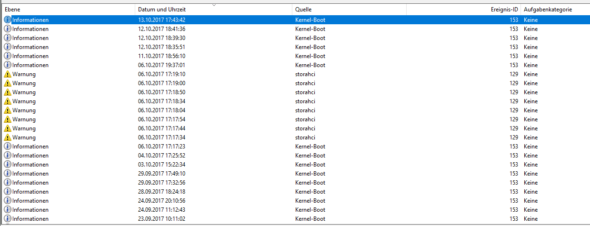Image resolution: width=590 pixels, height=226 pixels.
Task: Click storahci source of event 06.10.2017 17:18:04
Action: click(305, 110)
